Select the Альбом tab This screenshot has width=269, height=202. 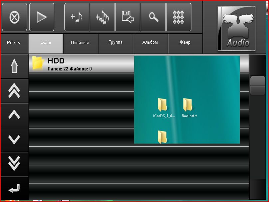click(x=150, y=43)
